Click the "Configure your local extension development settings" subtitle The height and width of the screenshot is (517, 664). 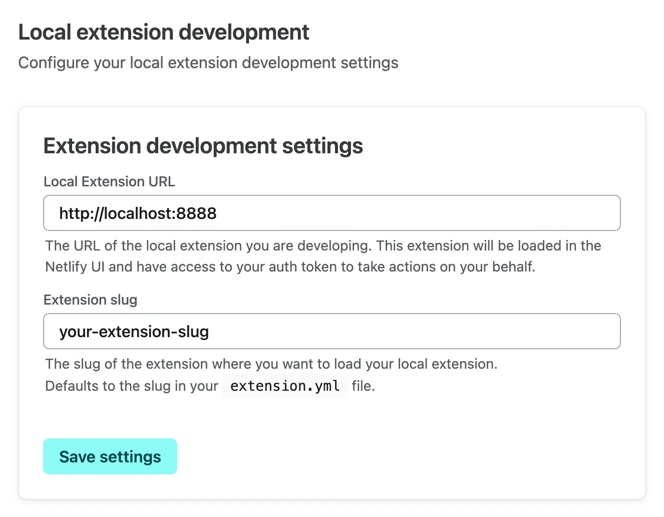pyautogui.click(x=208, y=63)
